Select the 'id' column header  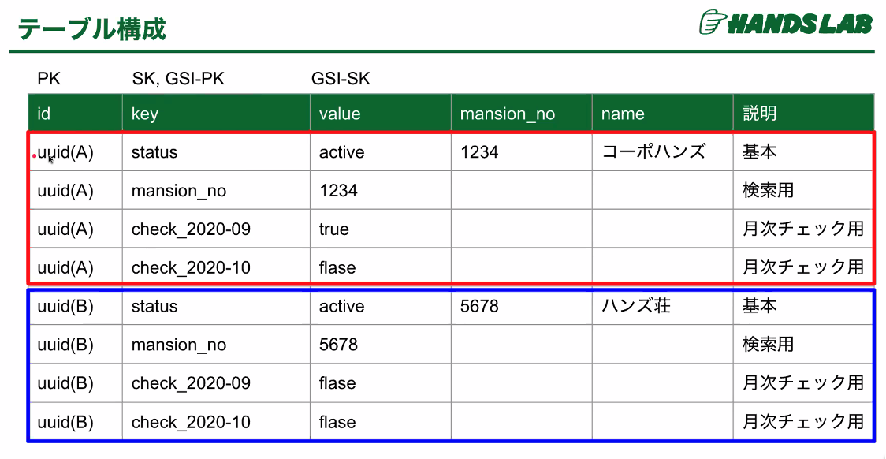tap(75, 114)
